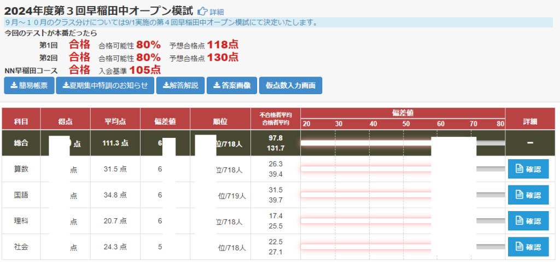
Task: Click the 得点 column header
Action: [65, 121]
